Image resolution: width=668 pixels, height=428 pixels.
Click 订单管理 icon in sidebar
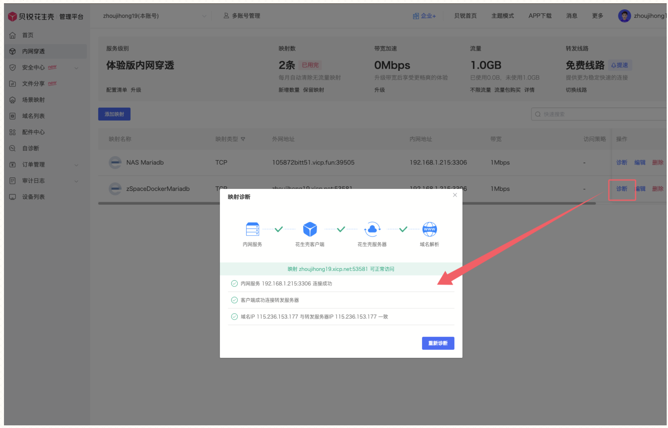tap(13, 165)
